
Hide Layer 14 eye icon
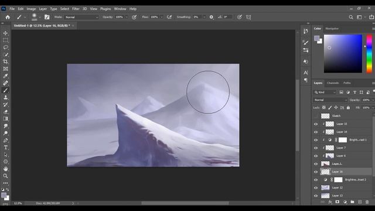tap(316, 132)
